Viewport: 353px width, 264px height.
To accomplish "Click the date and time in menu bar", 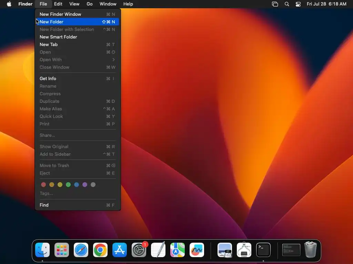I will tap(326, 4).
